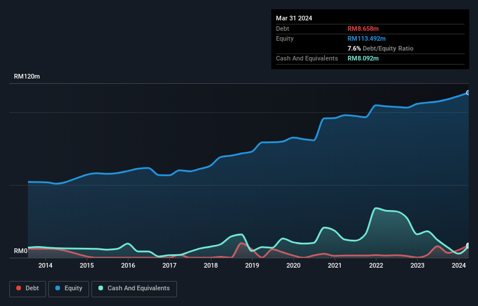Click the 2022 x-axis year label
This screenshot has width=478, height=306.
(376, 266)
